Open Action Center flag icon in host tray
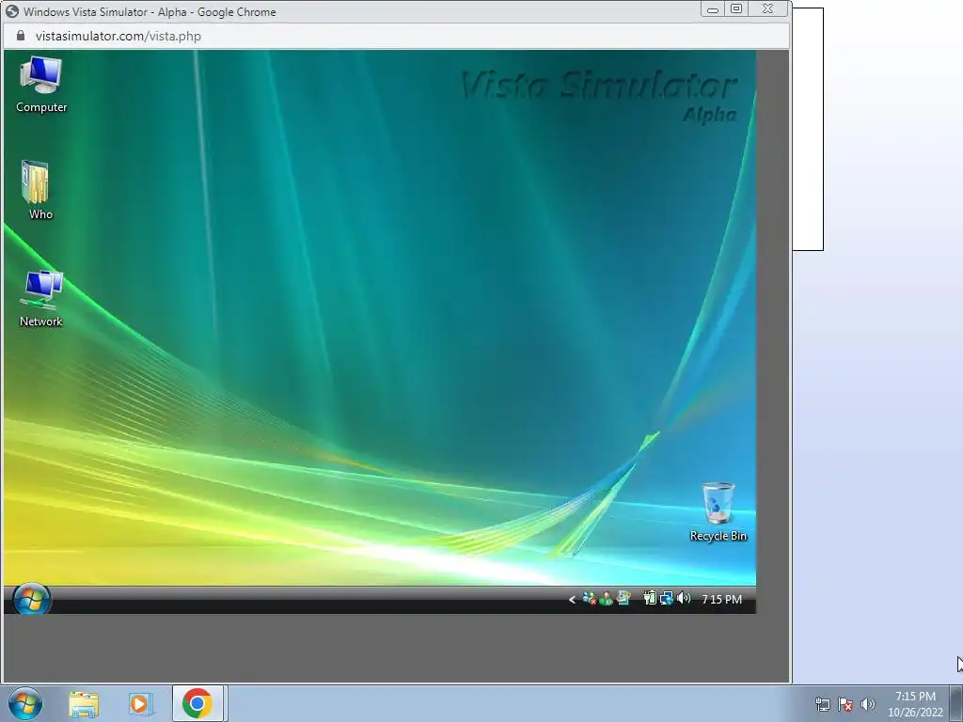 pos(845,704)
